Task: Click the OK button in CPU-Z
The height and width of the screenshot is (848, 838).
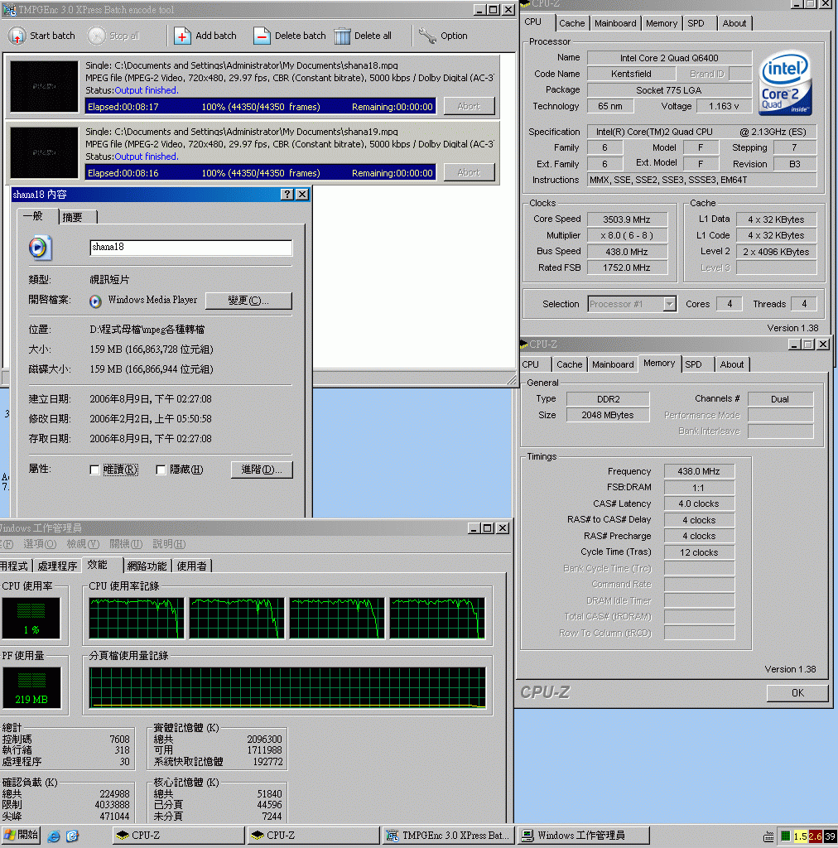Action: point(797,693)
